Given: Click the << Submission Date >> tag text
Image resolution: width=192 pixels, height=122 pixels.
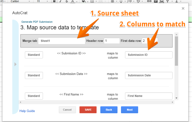Looking at the screenshot, I should coord(71,74).
